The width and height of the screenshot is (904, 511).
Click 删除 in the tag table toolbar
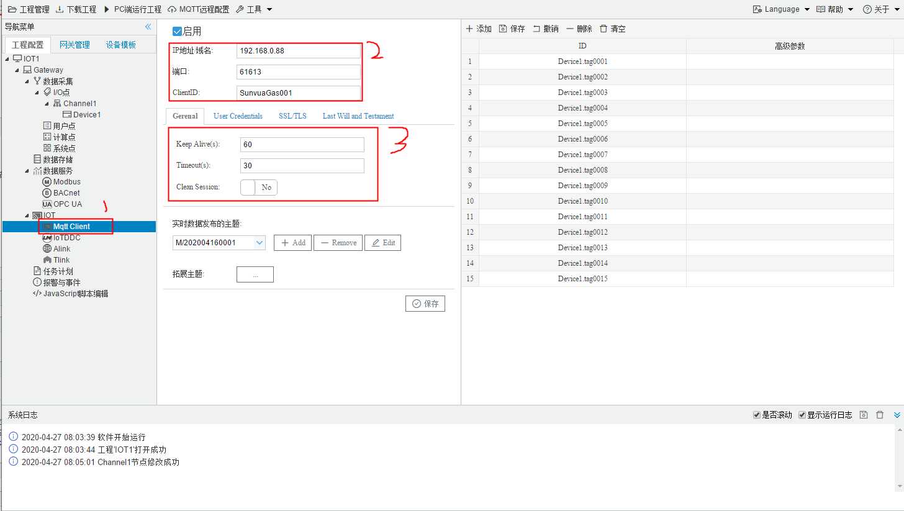(x=579, y=29)
